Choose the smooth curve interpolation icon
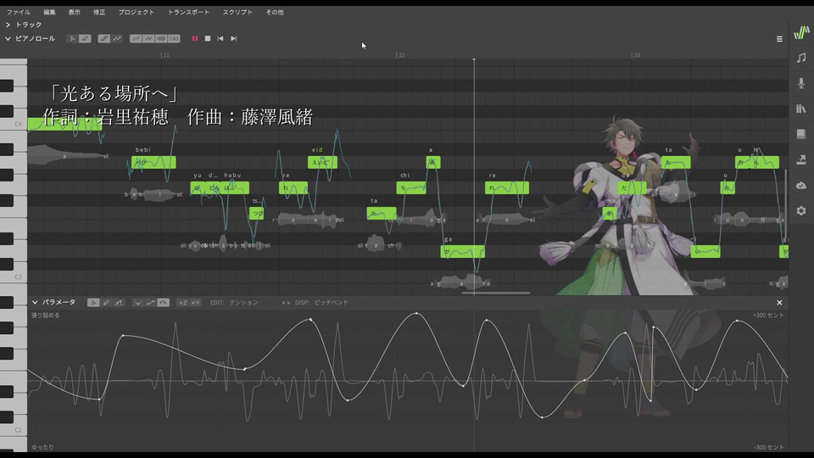 click(x=163, y=302)
